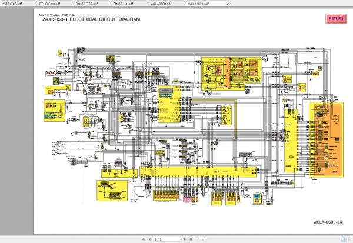
Task: Jump to the last page
Action: (x=191, y=239)
